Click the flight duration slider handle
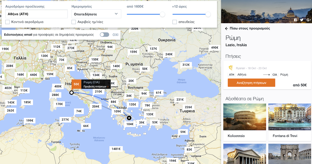 [x=208, y=14]
